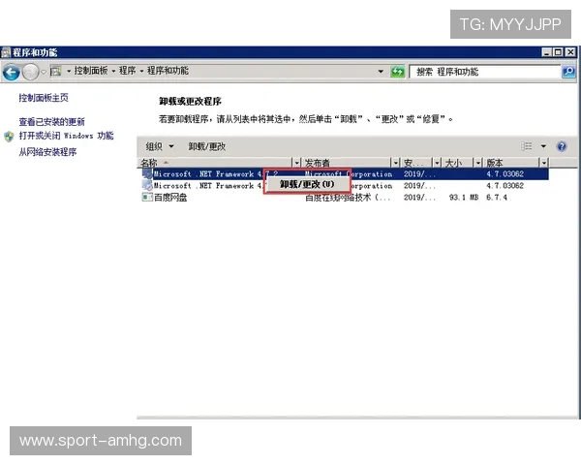Open the address bar history dropdown
Image resolution: width=581 pixels, height=465 pixels.
click(381, 71)
